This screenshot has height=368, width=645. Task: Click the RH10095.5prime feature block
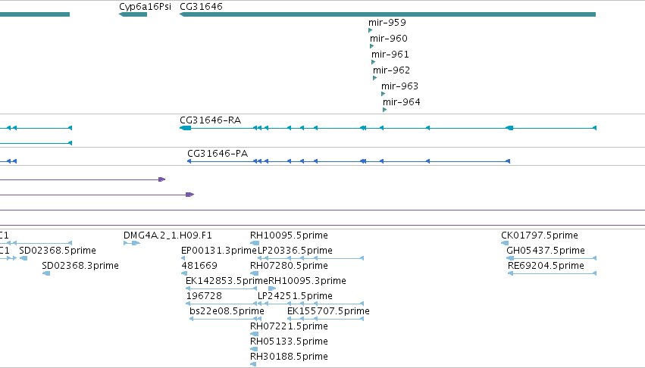click(x=255, y=243)
